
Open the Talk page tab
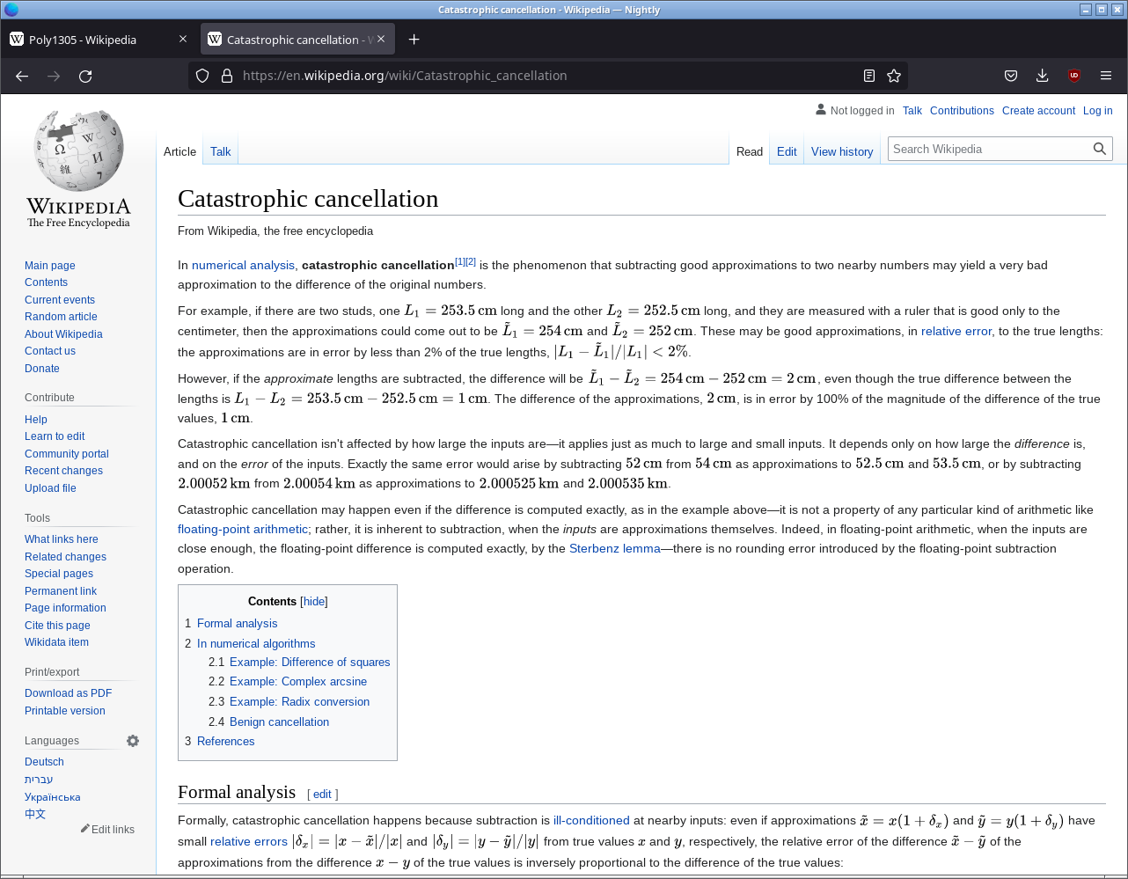tap(220, 151)
